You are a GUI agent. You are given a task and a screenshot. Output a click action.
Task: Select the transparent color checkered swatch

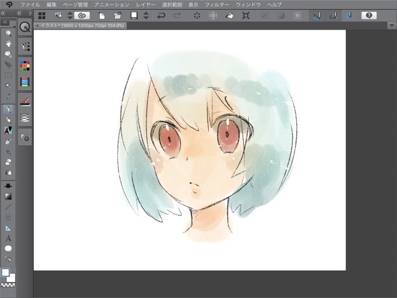(x=8, y=285)
